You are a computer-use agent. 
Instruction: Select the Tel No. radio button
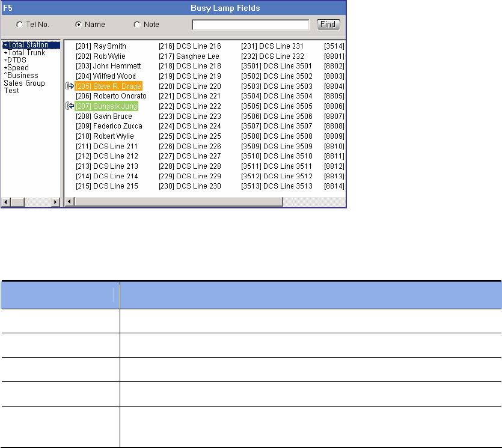(20, 25)
